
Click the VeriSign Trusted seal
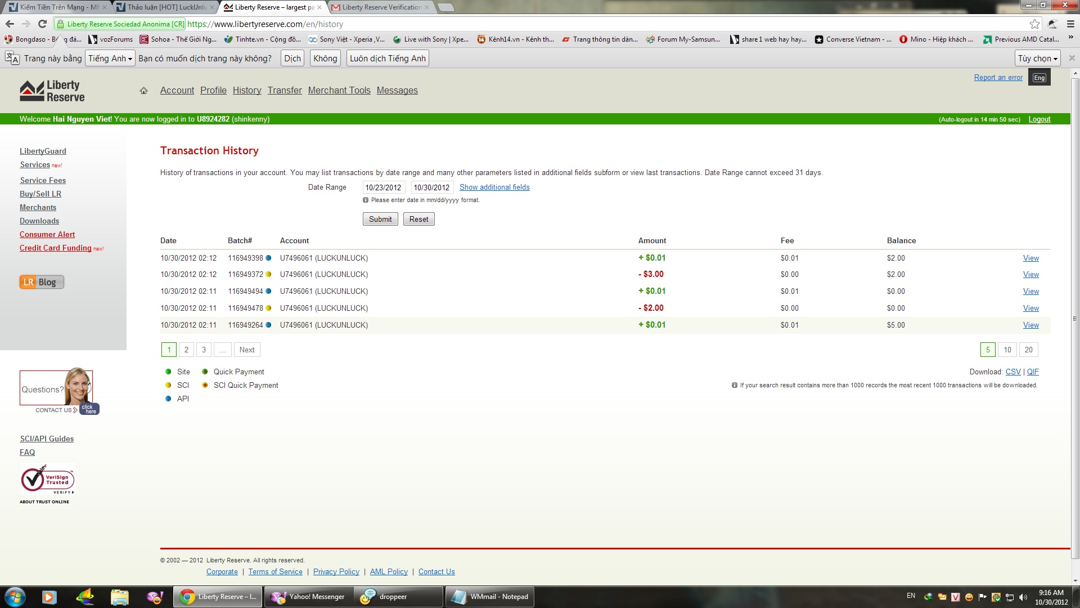(47, 480)
